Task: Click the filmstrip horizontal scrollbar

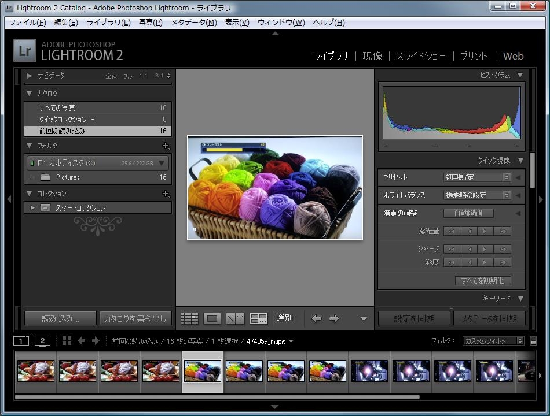Action: click(x=217, y=397)
